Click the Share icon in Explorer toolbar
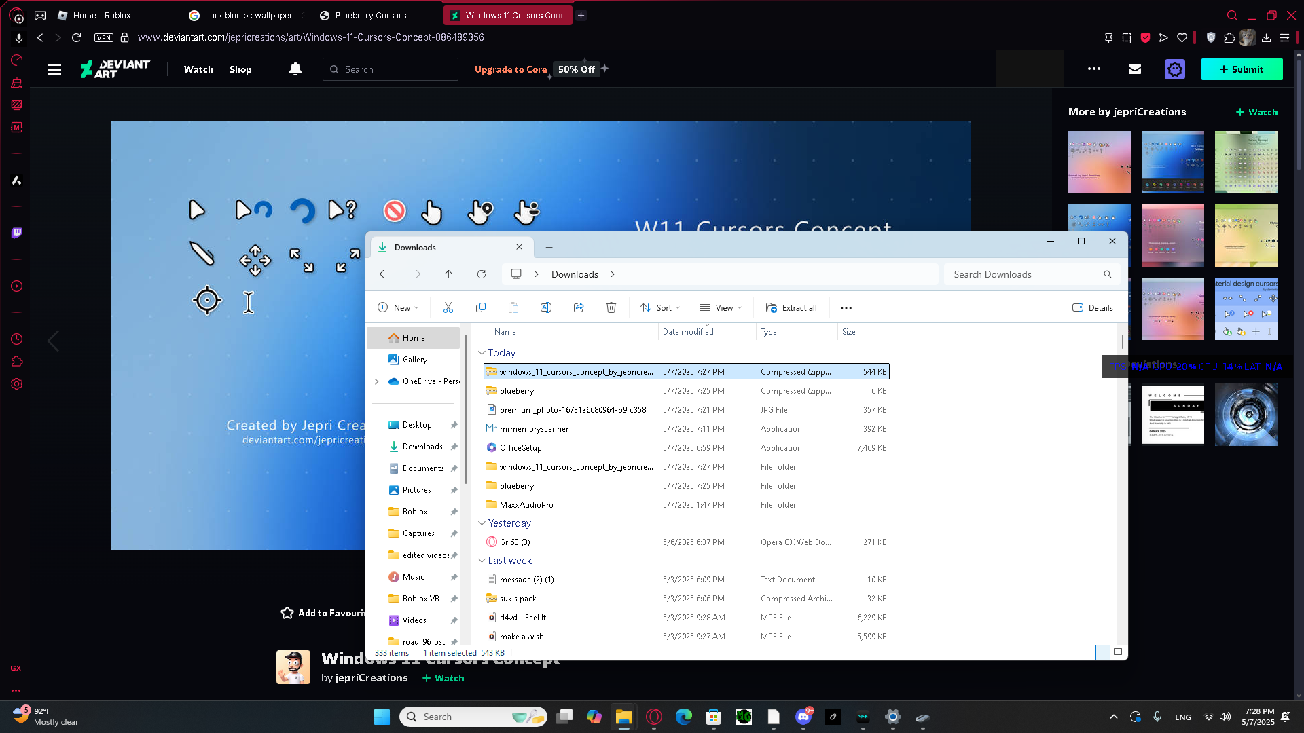The width and height of the screenshot is (1304, 733). pyautogui.click(x=579, y=307)
